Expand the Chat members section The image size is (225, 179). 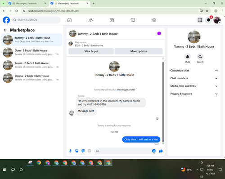194,78
